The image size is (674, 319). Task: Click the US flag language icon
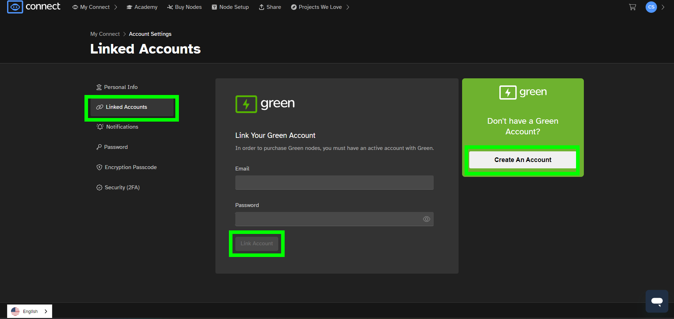click(x=15, y=311)
